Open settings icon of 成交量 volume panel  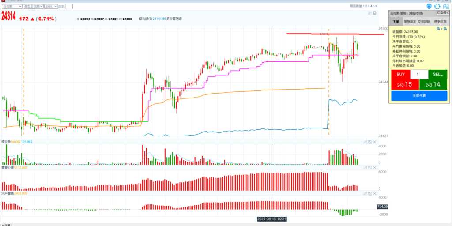(365, 142)
